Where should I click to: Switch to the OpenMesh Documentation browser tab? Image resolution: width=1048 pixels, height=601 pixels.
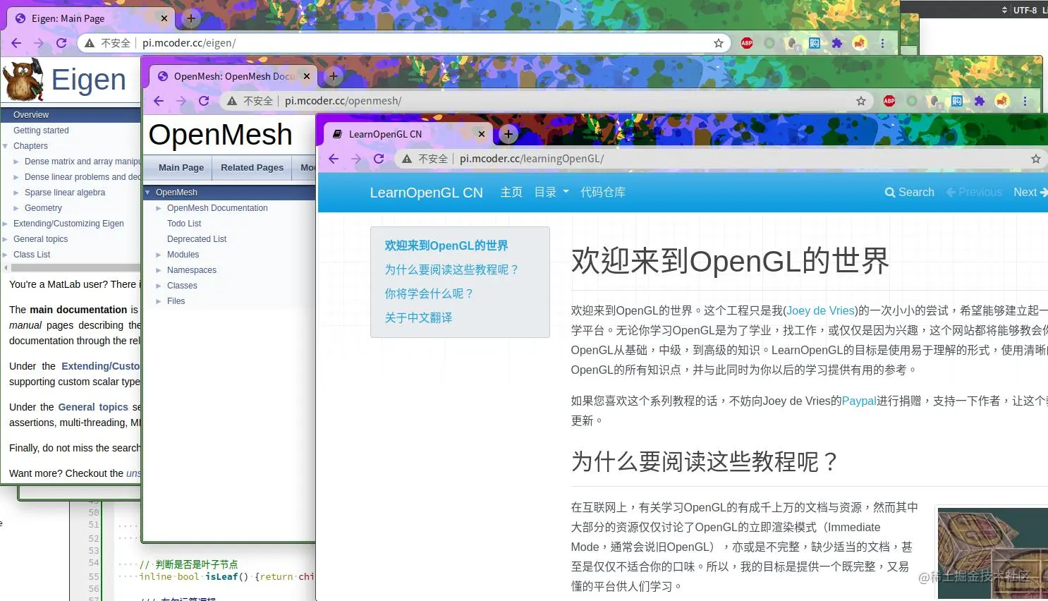point(234,76)
